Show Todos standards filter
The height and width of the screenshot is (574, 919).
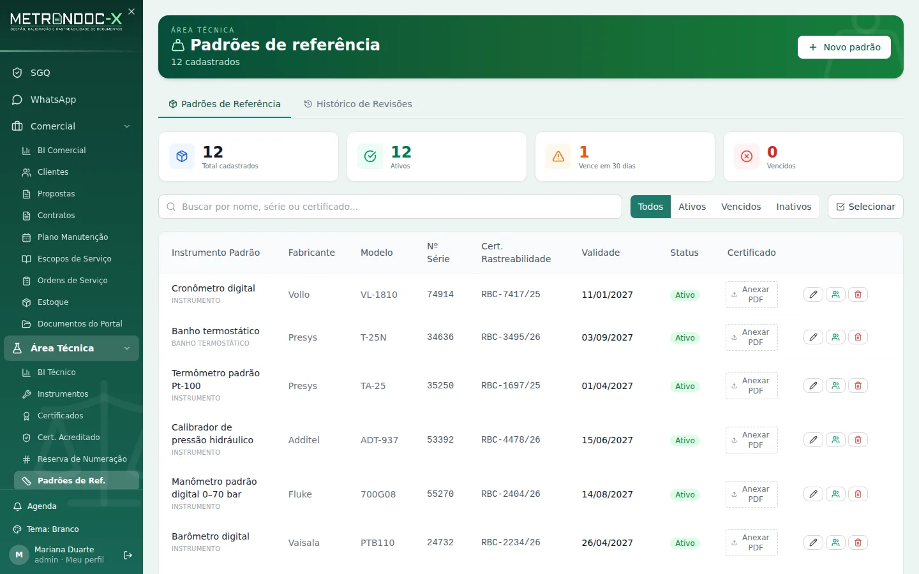coord(650,207)
